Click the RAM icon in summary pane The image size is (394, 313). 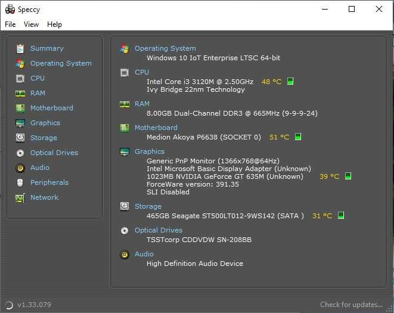point(125,104)
